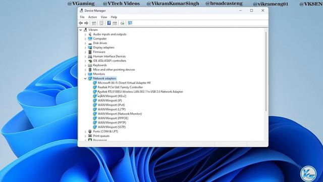Select the Network adapters category icon
Screen dimensions: 323x182
point(90,78)
